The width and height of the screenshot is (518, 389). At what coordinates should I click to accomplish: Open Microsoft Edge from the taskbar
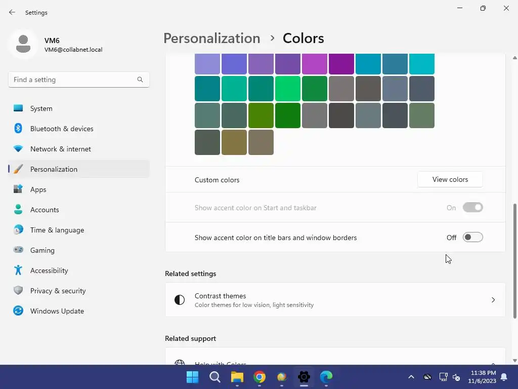(x=326, y=377)
